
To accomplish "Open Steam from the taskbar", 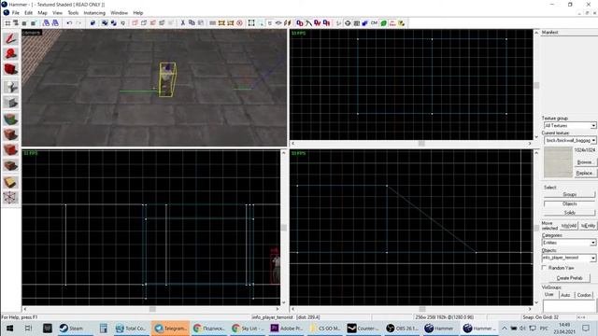I will click(72, 328).
